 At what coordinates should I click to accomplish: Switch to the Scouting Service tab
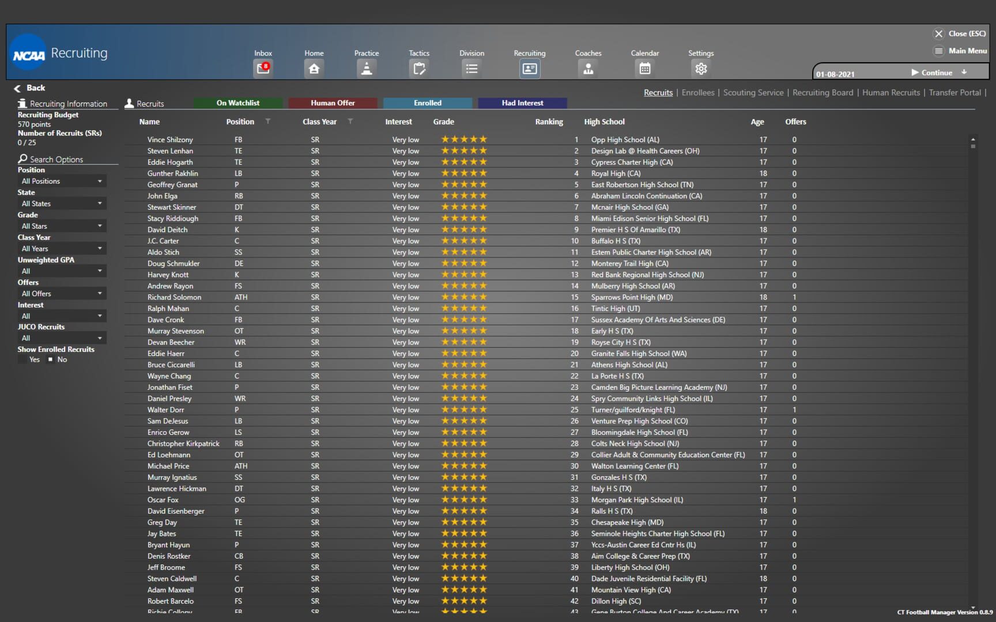tap(753, 93)
